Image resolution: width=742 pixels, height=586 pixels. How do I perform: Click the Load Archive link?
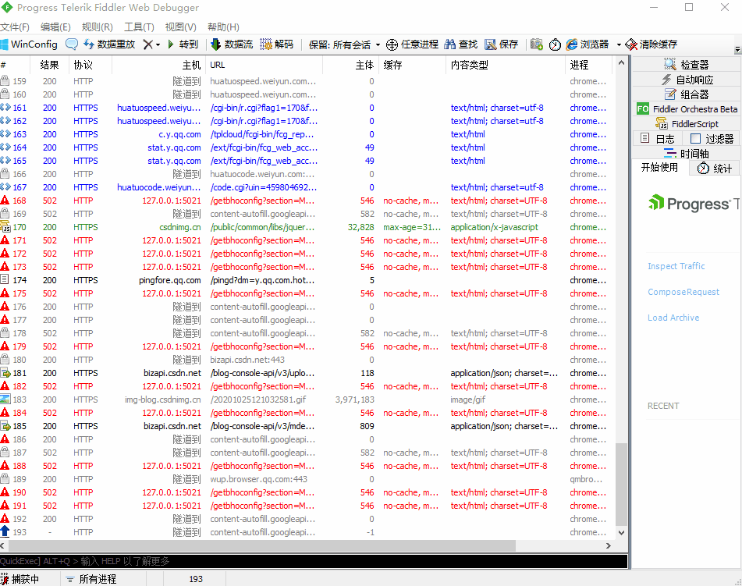[x=673, y=318]
